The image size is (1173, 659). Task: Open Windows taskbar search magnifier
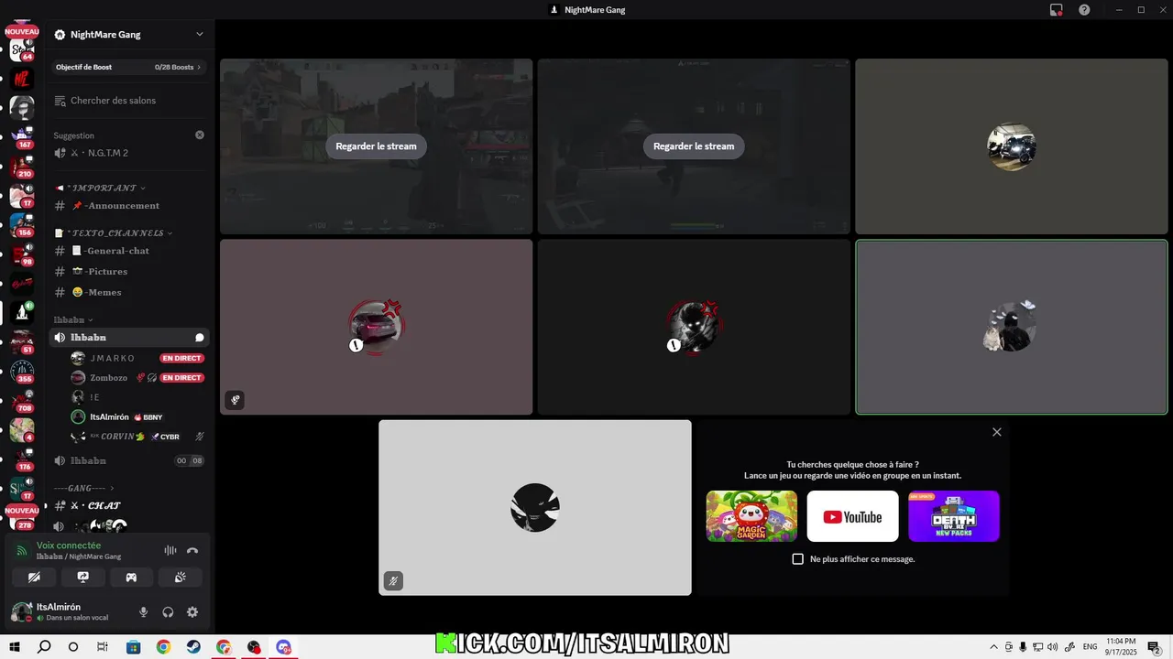click(44, 647)
